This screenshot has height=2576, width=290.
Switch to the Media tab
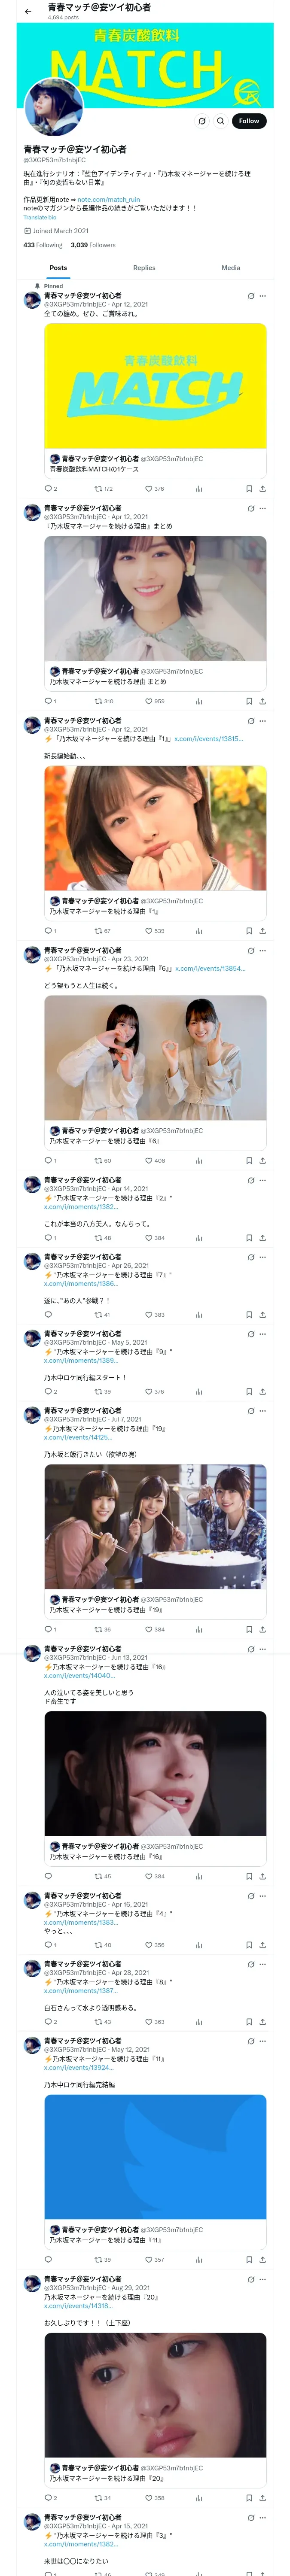(231, 268)
